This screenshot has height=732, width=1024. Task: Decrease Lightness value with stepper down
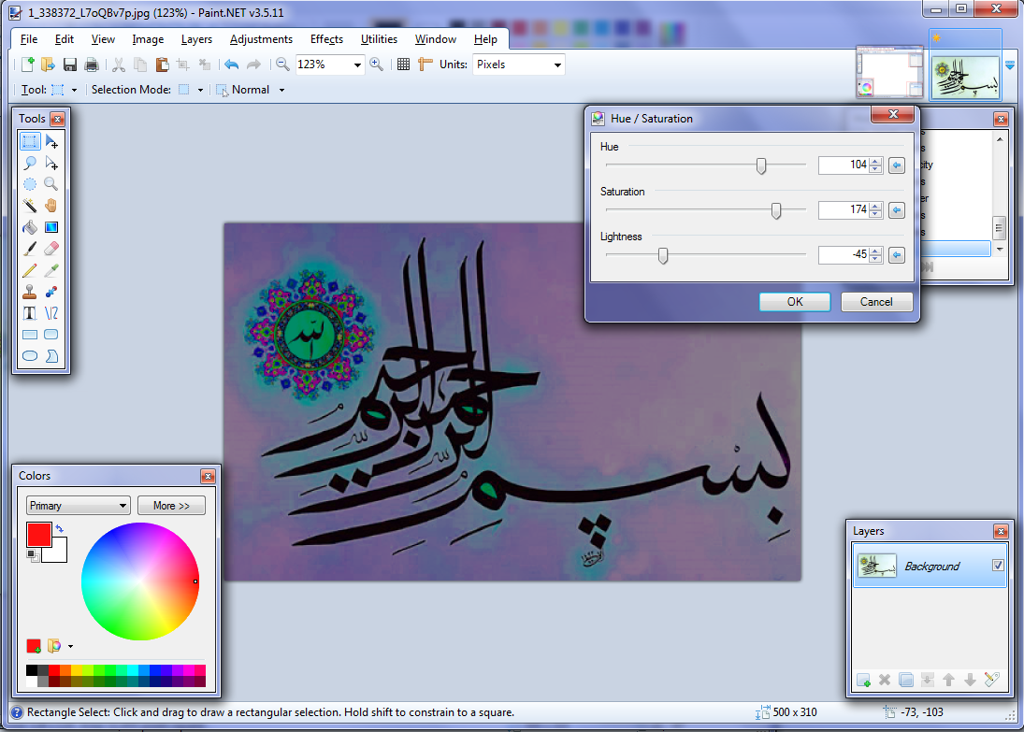876,259
